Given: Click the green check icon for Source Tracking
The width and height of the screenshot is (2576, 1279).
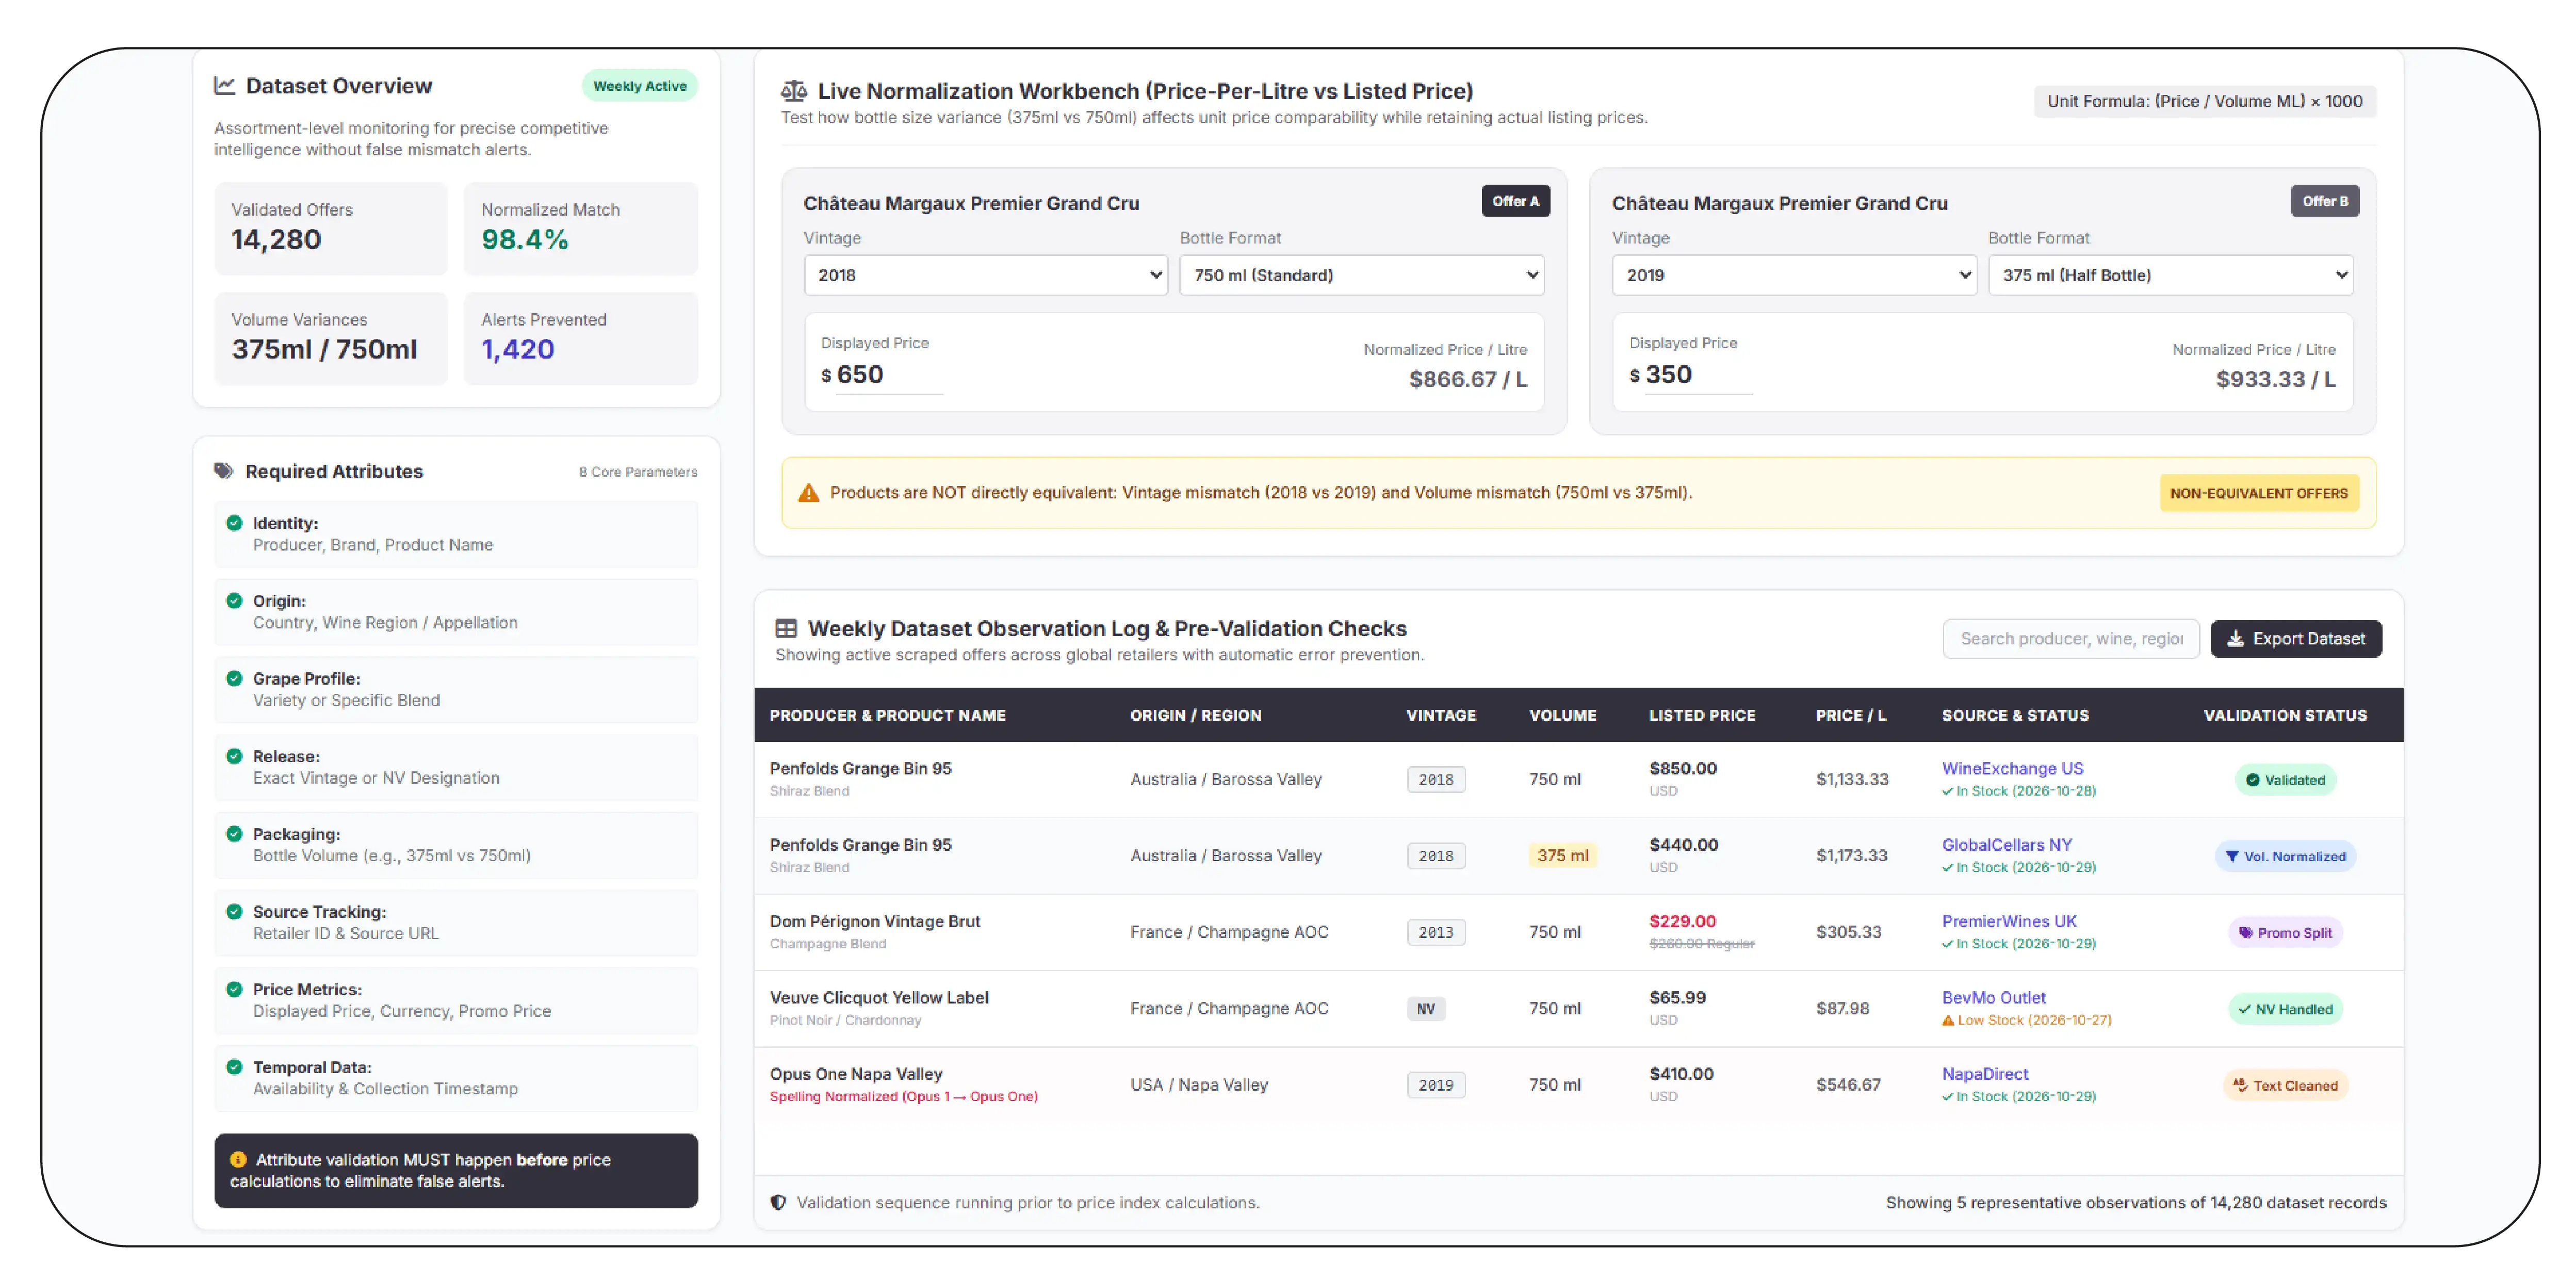Looking at the screenshot, I should [x=234, y=912].
